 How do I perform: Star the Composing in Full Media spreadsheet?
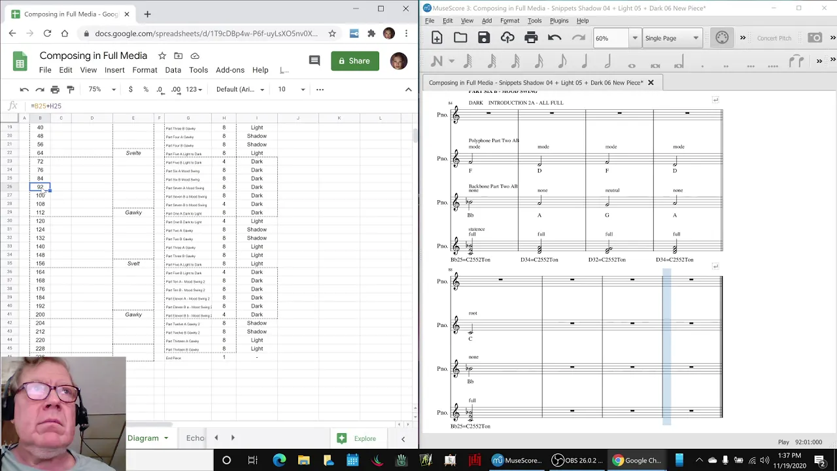[162, 56]
